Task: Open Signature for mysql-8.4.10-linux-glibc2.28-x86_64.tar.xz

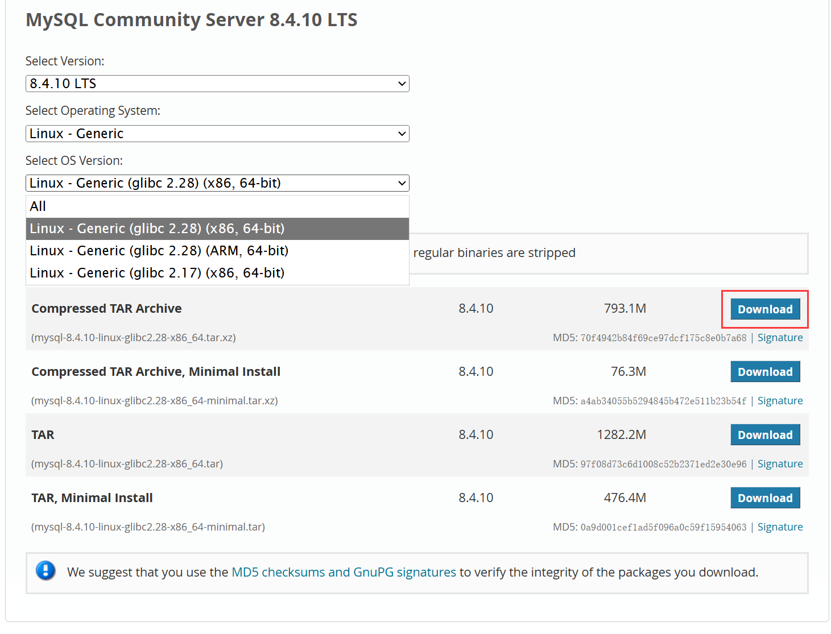Action: point(780,338)
